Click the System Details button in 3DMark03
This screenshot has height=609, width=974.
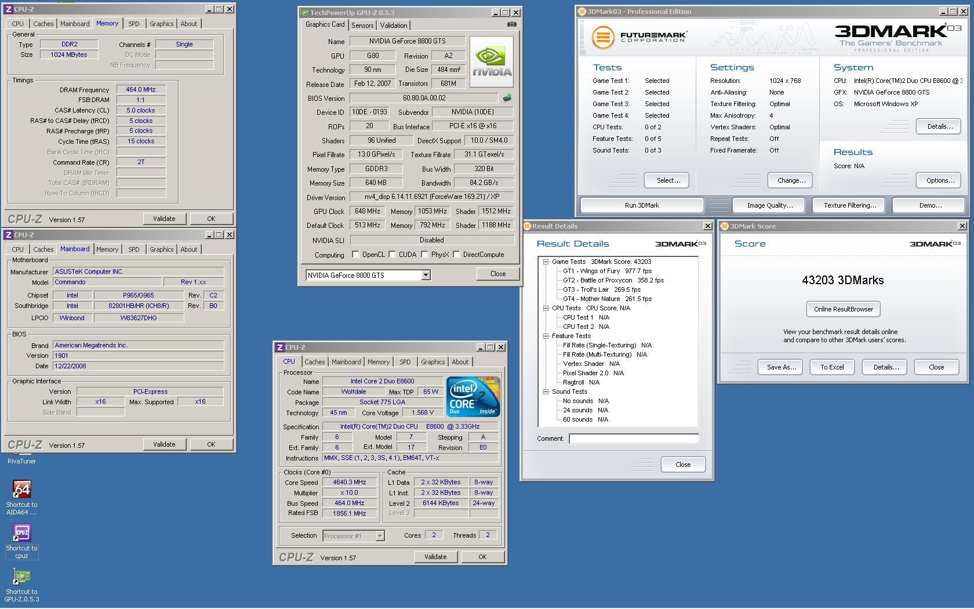point(940,126)
